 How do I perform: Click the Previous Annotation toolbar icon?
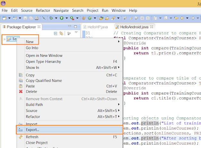pos(166,18)
